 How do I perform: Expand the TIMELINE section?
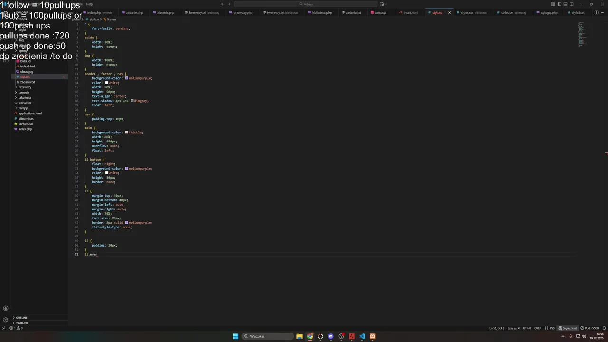(39, 323)
